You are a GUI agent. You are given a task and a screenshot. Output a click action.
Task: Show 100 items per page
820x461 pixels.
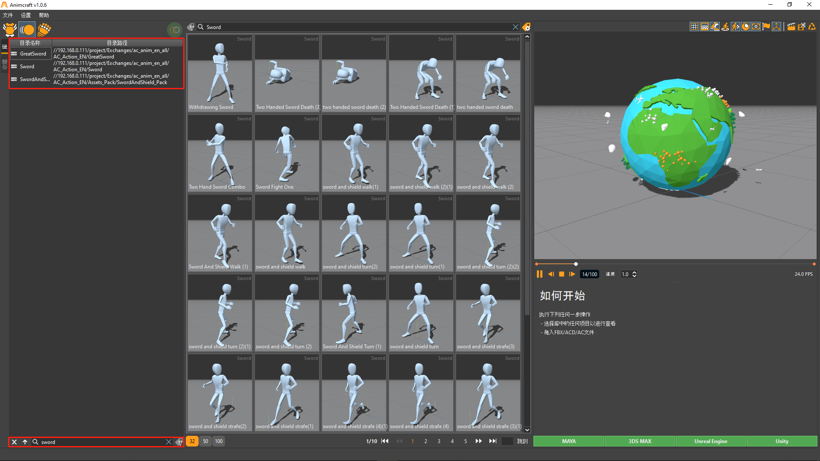[219, 441]
